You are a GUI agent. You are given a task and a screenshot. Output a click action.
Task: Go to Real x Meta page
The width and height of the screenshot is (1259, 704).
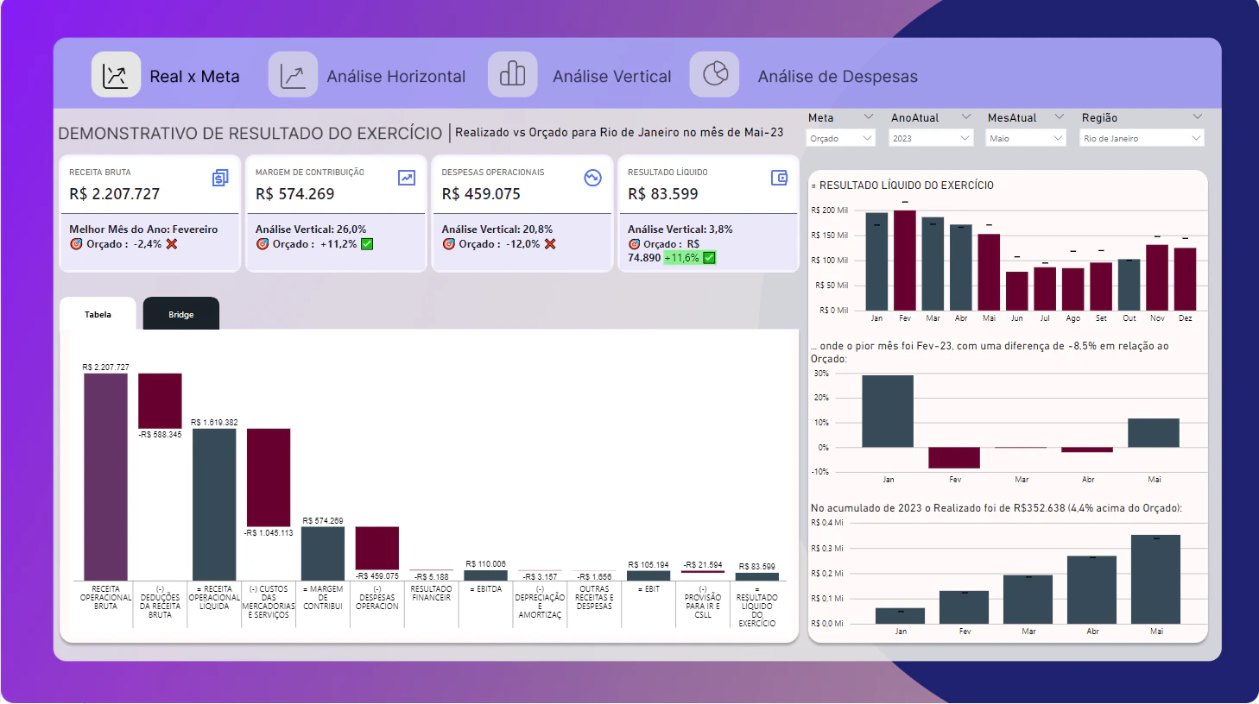194,77
